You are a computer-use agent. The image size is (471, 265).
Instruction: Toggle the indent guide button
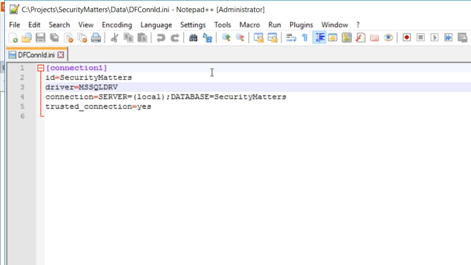(319, 38)
